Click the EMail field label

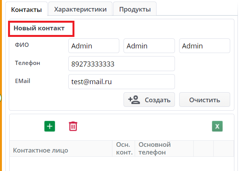(x=23, y=81)
